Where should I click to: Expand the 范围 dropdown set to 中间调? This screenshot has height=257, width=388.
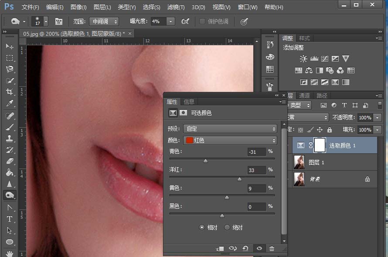[x=104, y=21]
